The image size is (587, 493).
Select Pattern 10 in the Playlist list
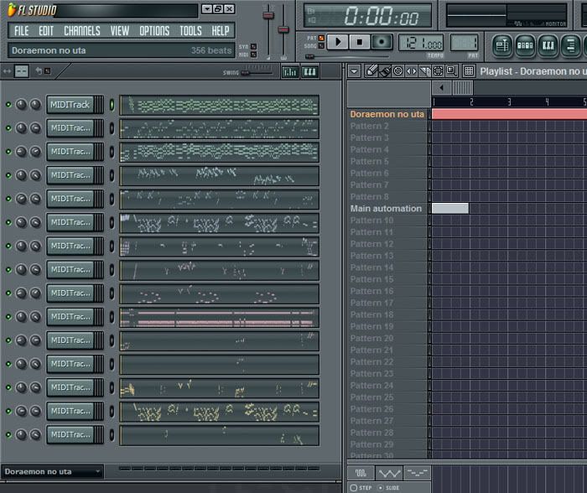387,221
